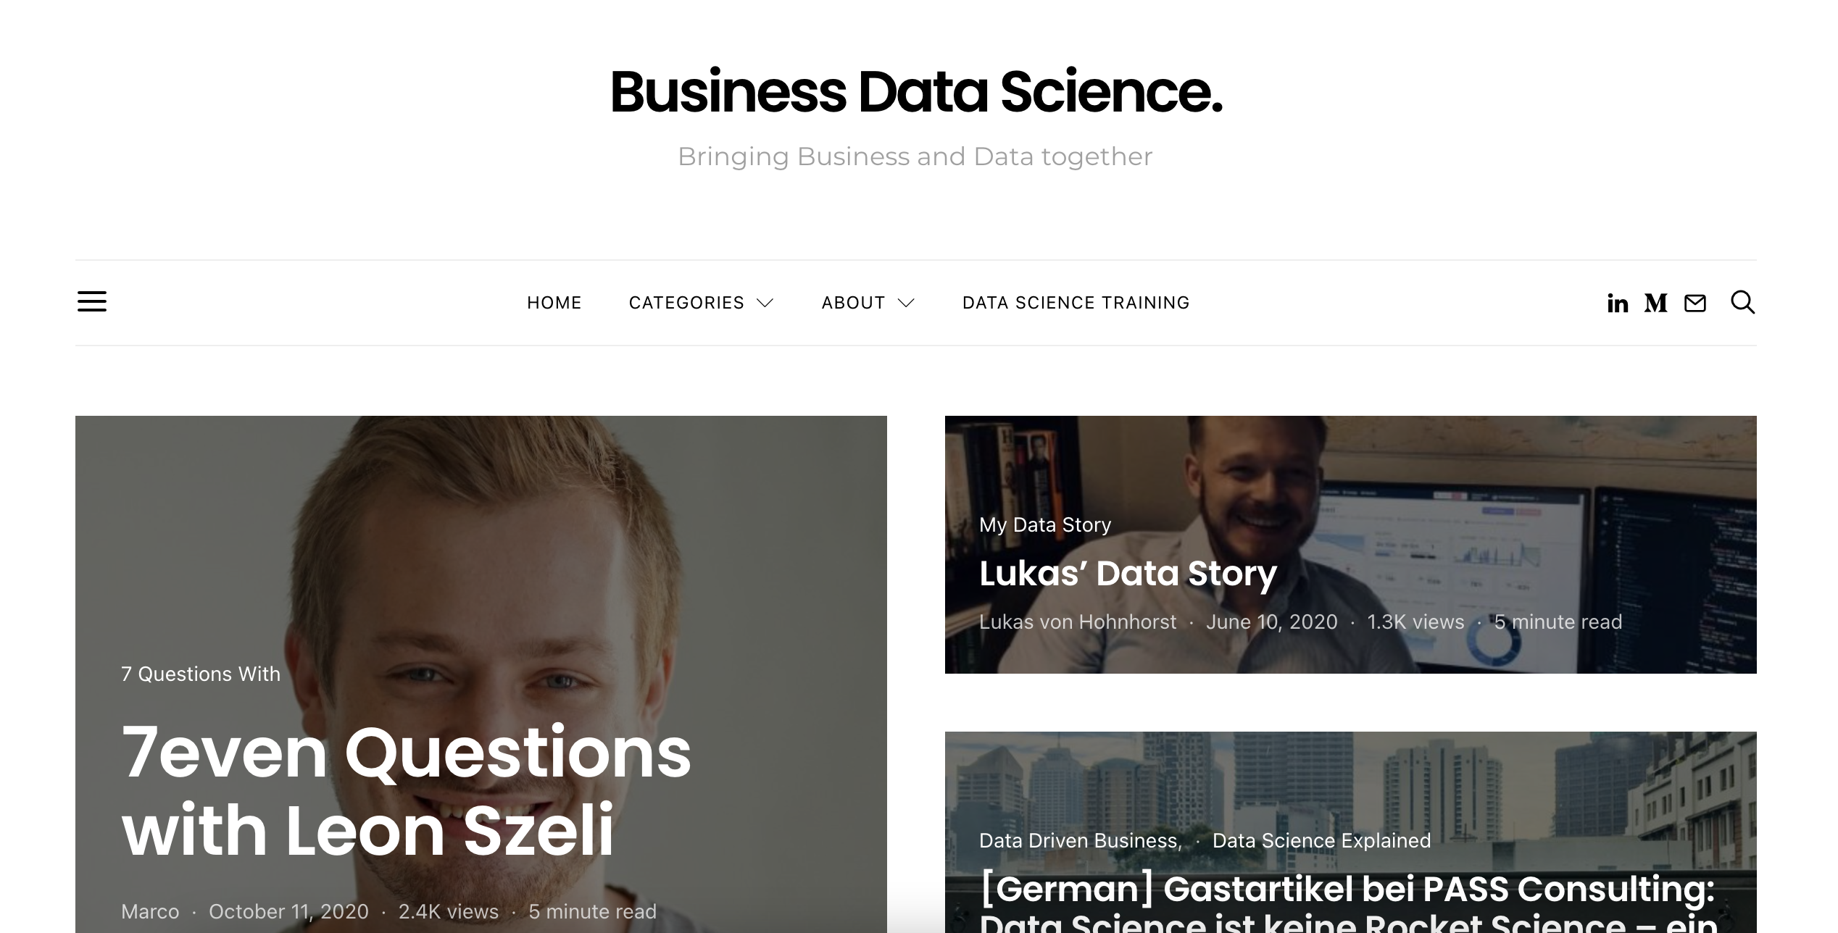This screenshot has height=933, width=1838.
Task: Open Data Science Training menu item
Action: 1076,303
